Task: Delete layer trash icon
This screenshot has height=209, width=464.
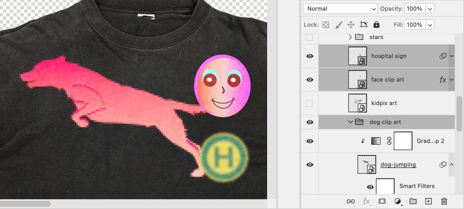Action: (444, 201)
